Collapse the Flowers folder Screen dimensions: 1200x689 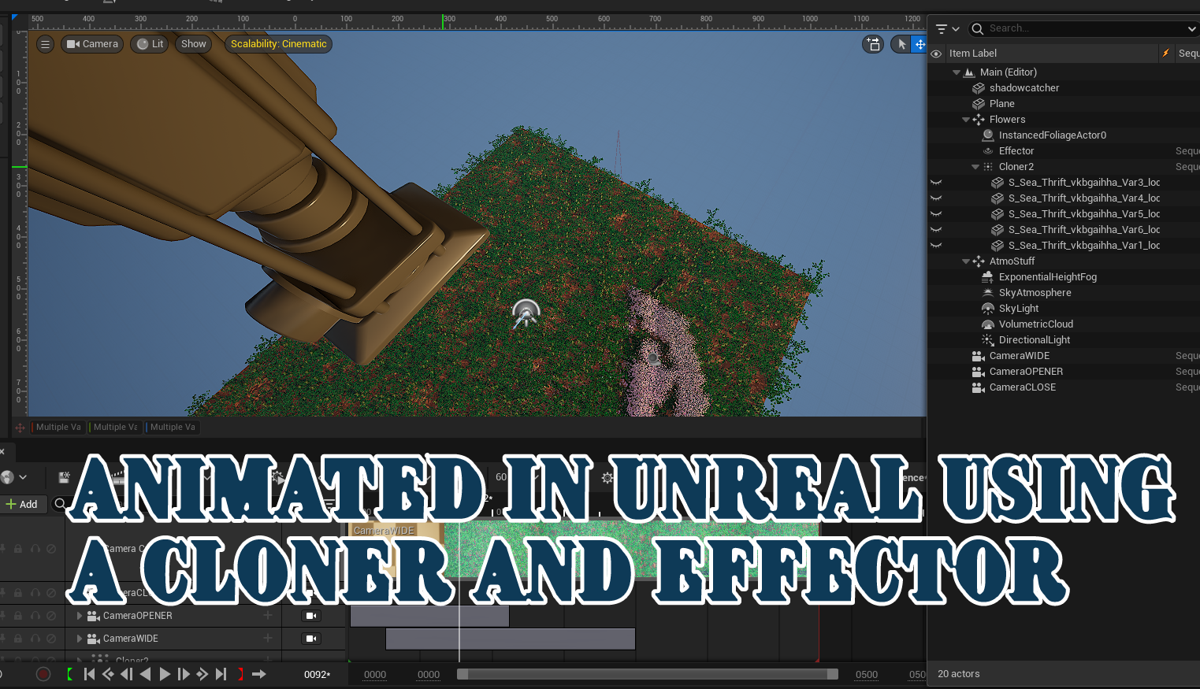966,120
